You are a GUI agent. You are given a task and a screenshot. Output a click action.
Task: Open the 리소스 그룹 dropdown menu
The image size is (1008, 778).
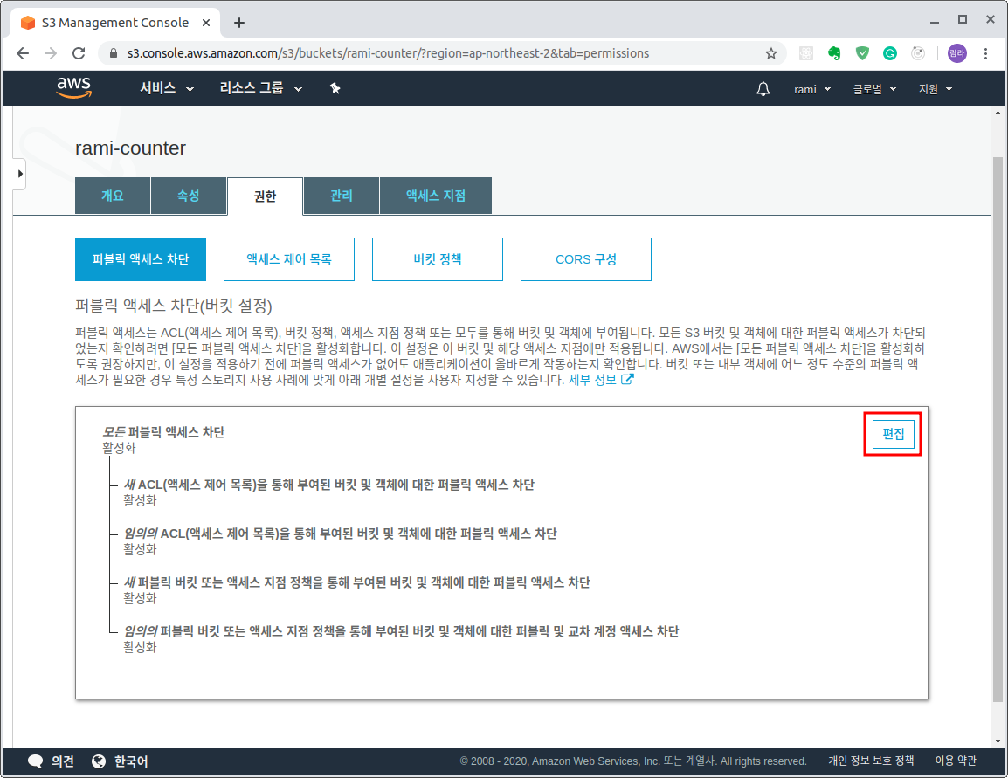coord(260,88)
